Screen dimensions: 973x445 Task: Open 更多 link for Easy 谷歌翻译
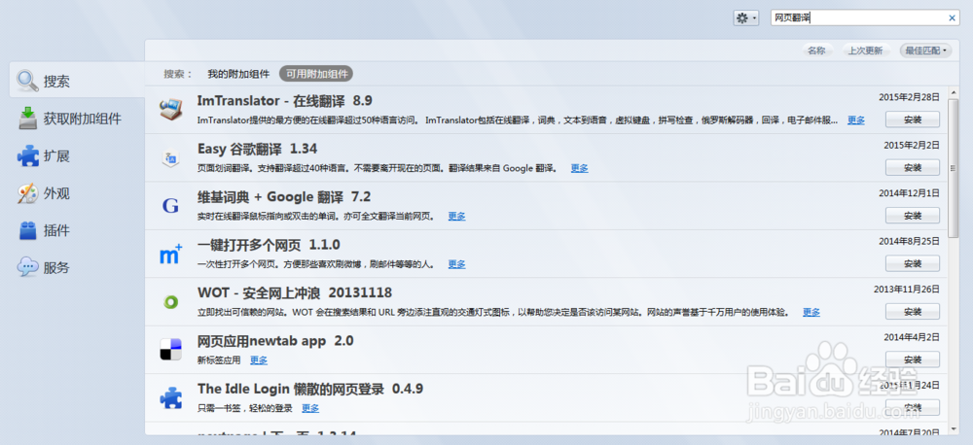(x=580, y=168)
